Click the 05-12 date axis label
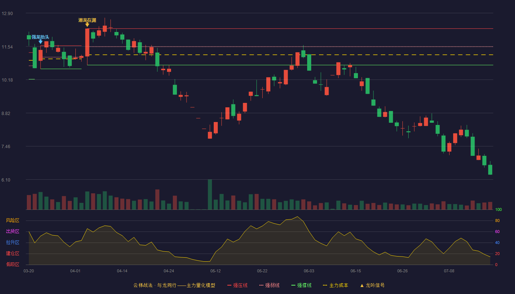The width and height of the screenshot is (515, 294). click(x=216, y=271)
